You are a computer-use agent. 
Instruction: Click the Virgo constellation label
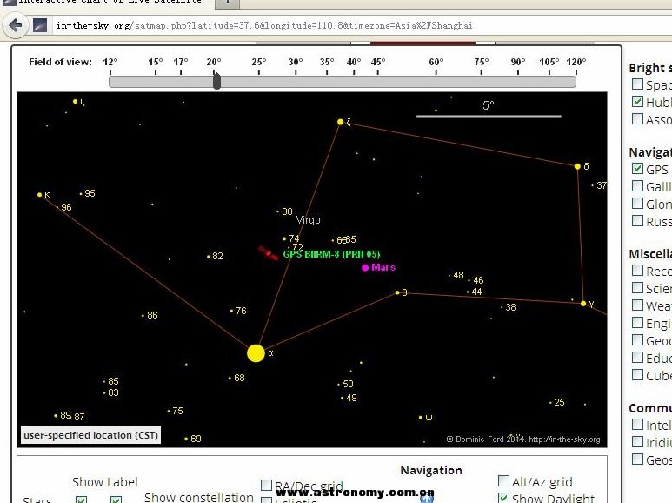point(308,220)
